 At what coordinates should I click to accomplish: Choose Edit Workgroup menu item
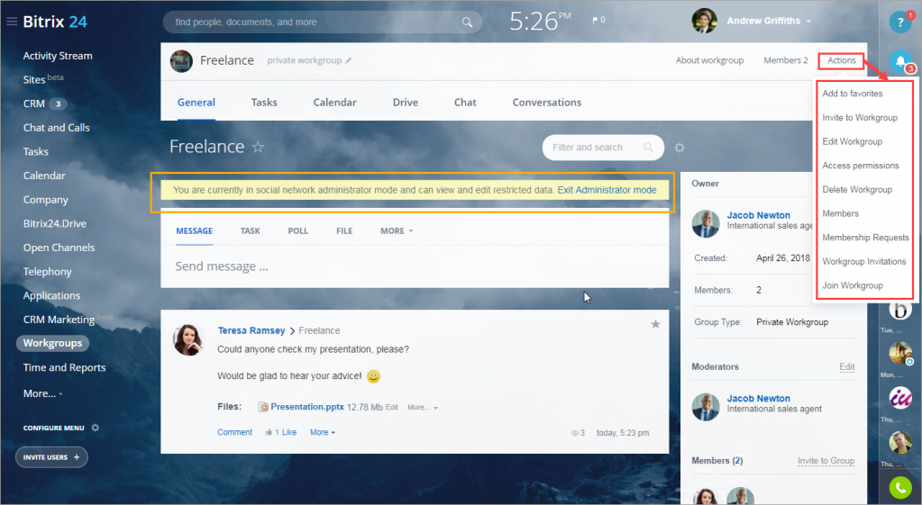tap(852, 141)
